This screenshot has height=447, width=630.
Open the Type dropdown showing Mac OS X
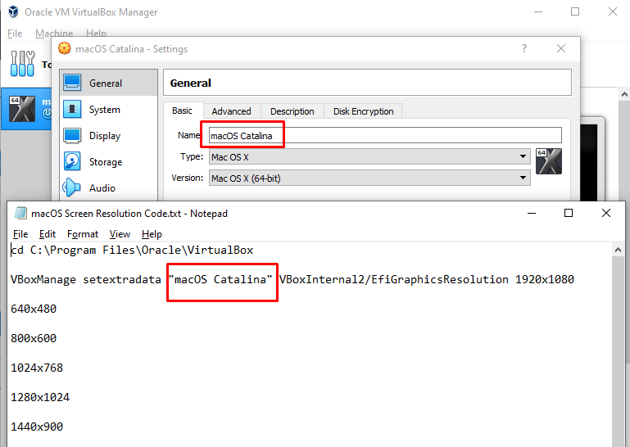[369, 156]
